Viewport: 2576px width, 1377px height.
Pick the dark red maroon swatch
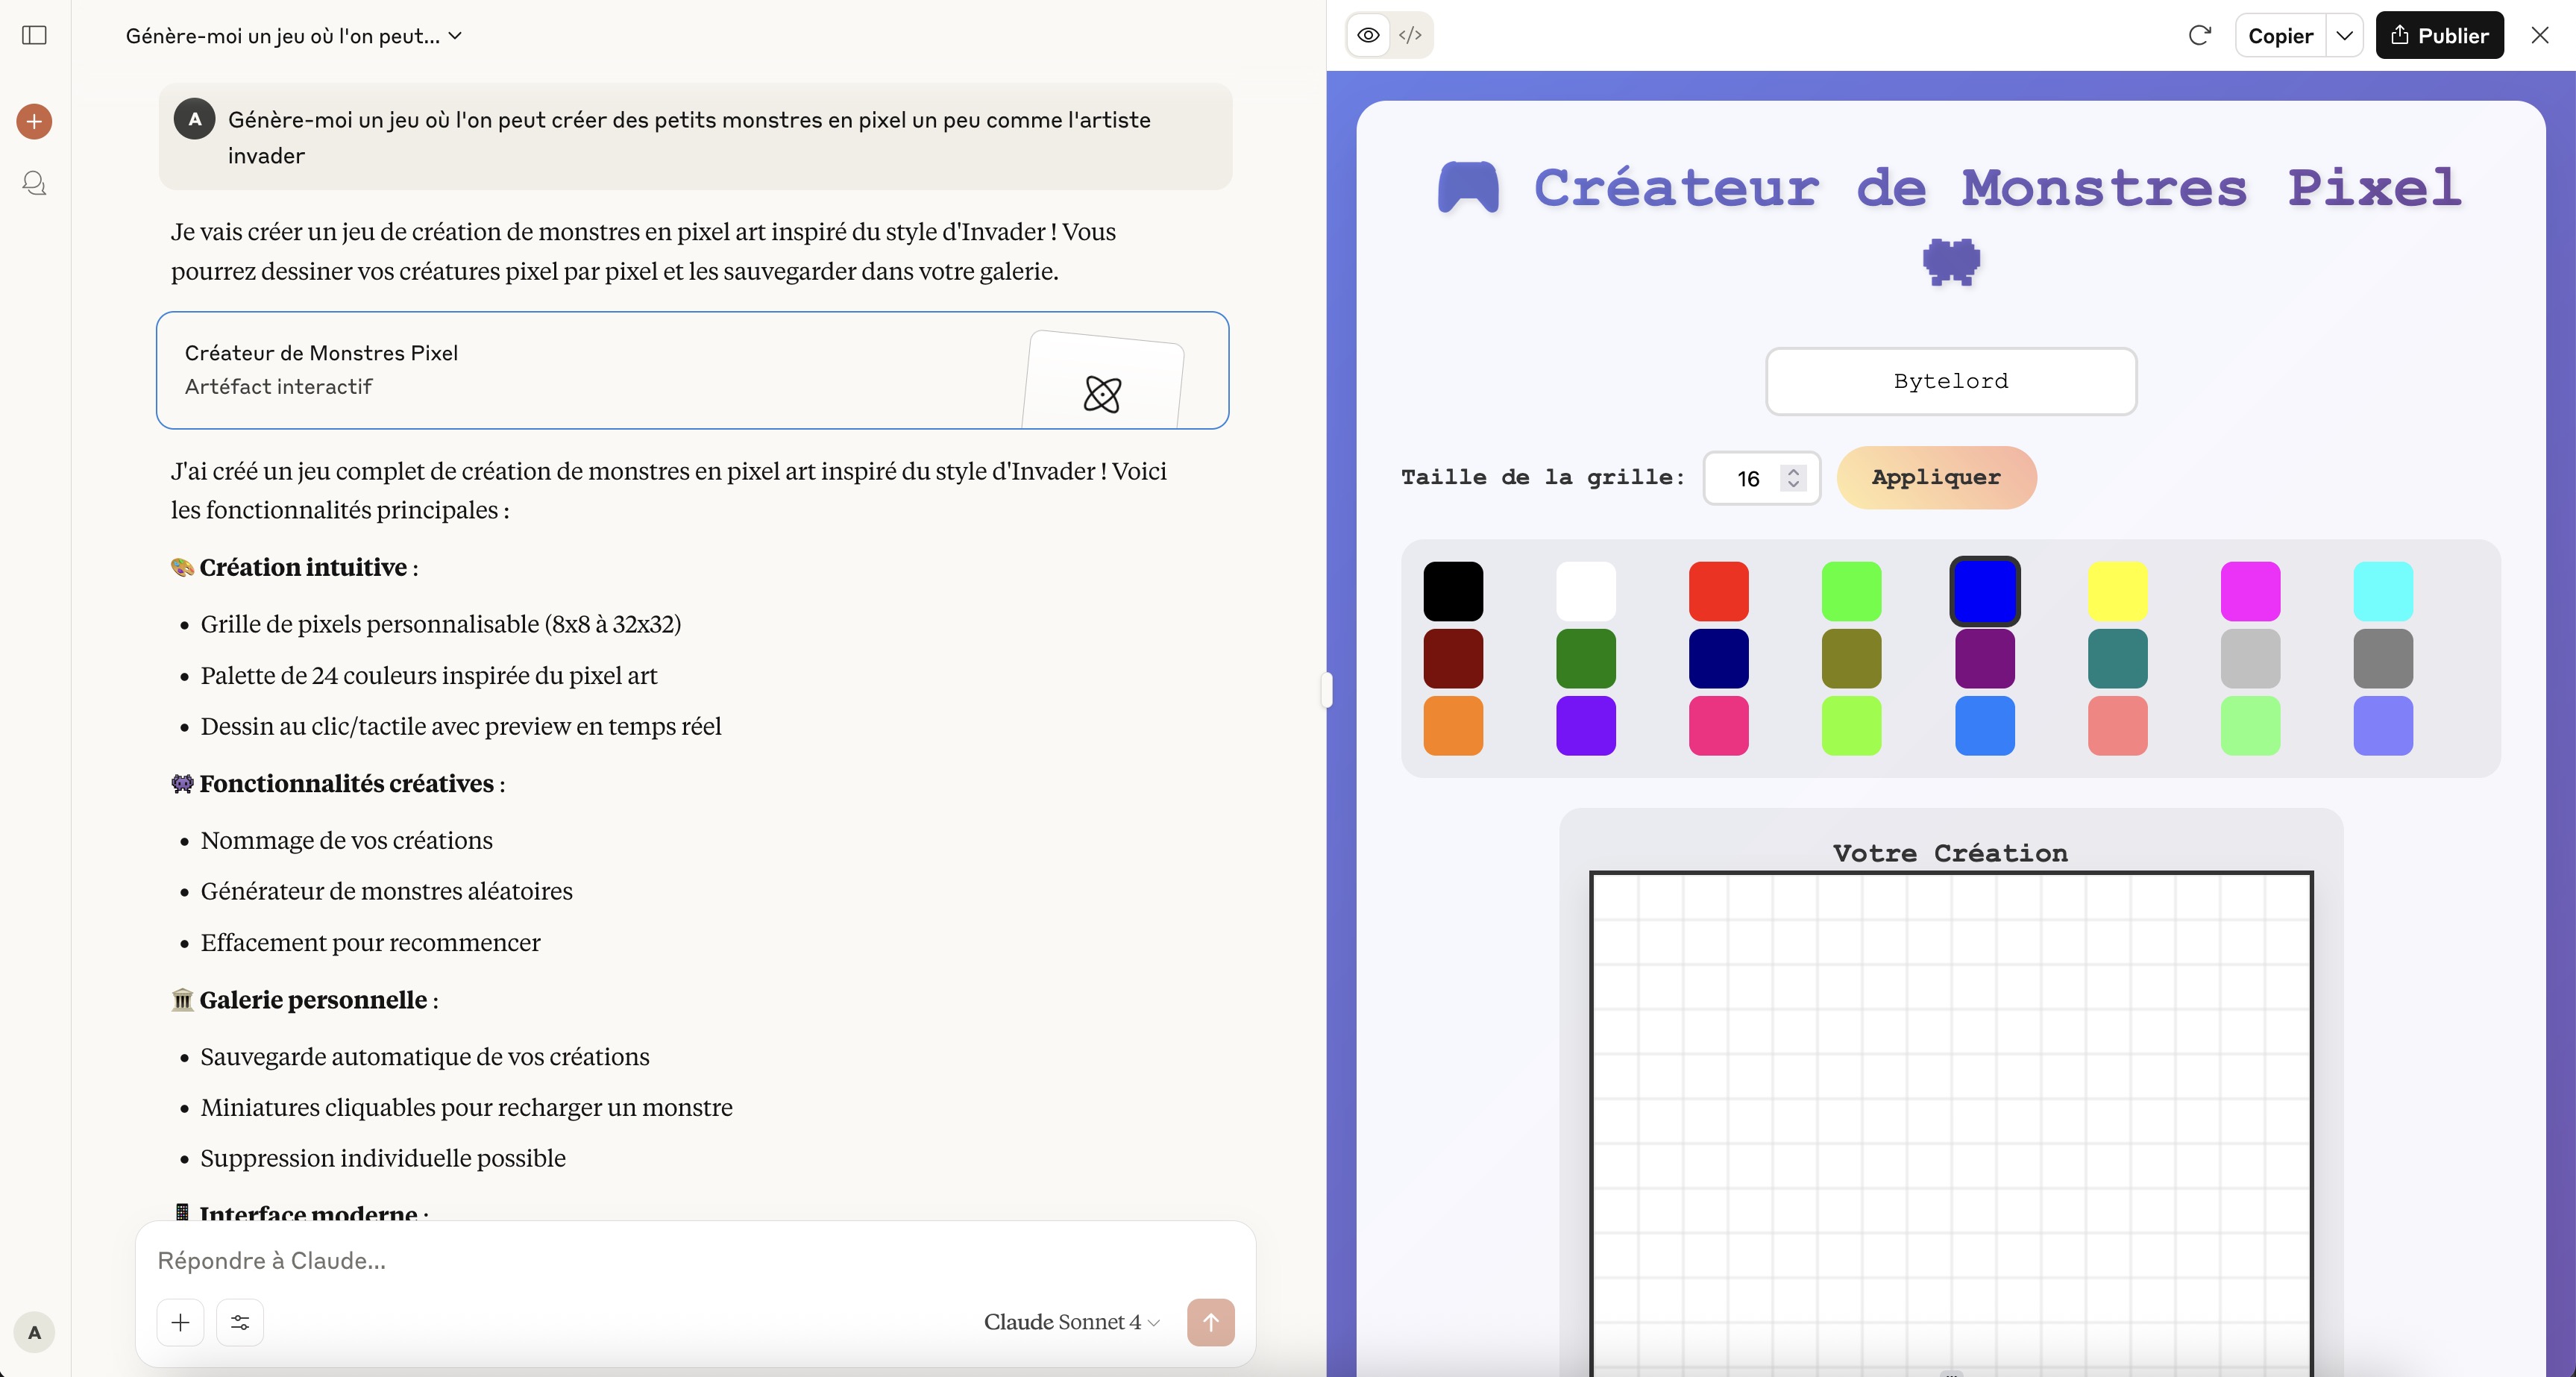1453,658
